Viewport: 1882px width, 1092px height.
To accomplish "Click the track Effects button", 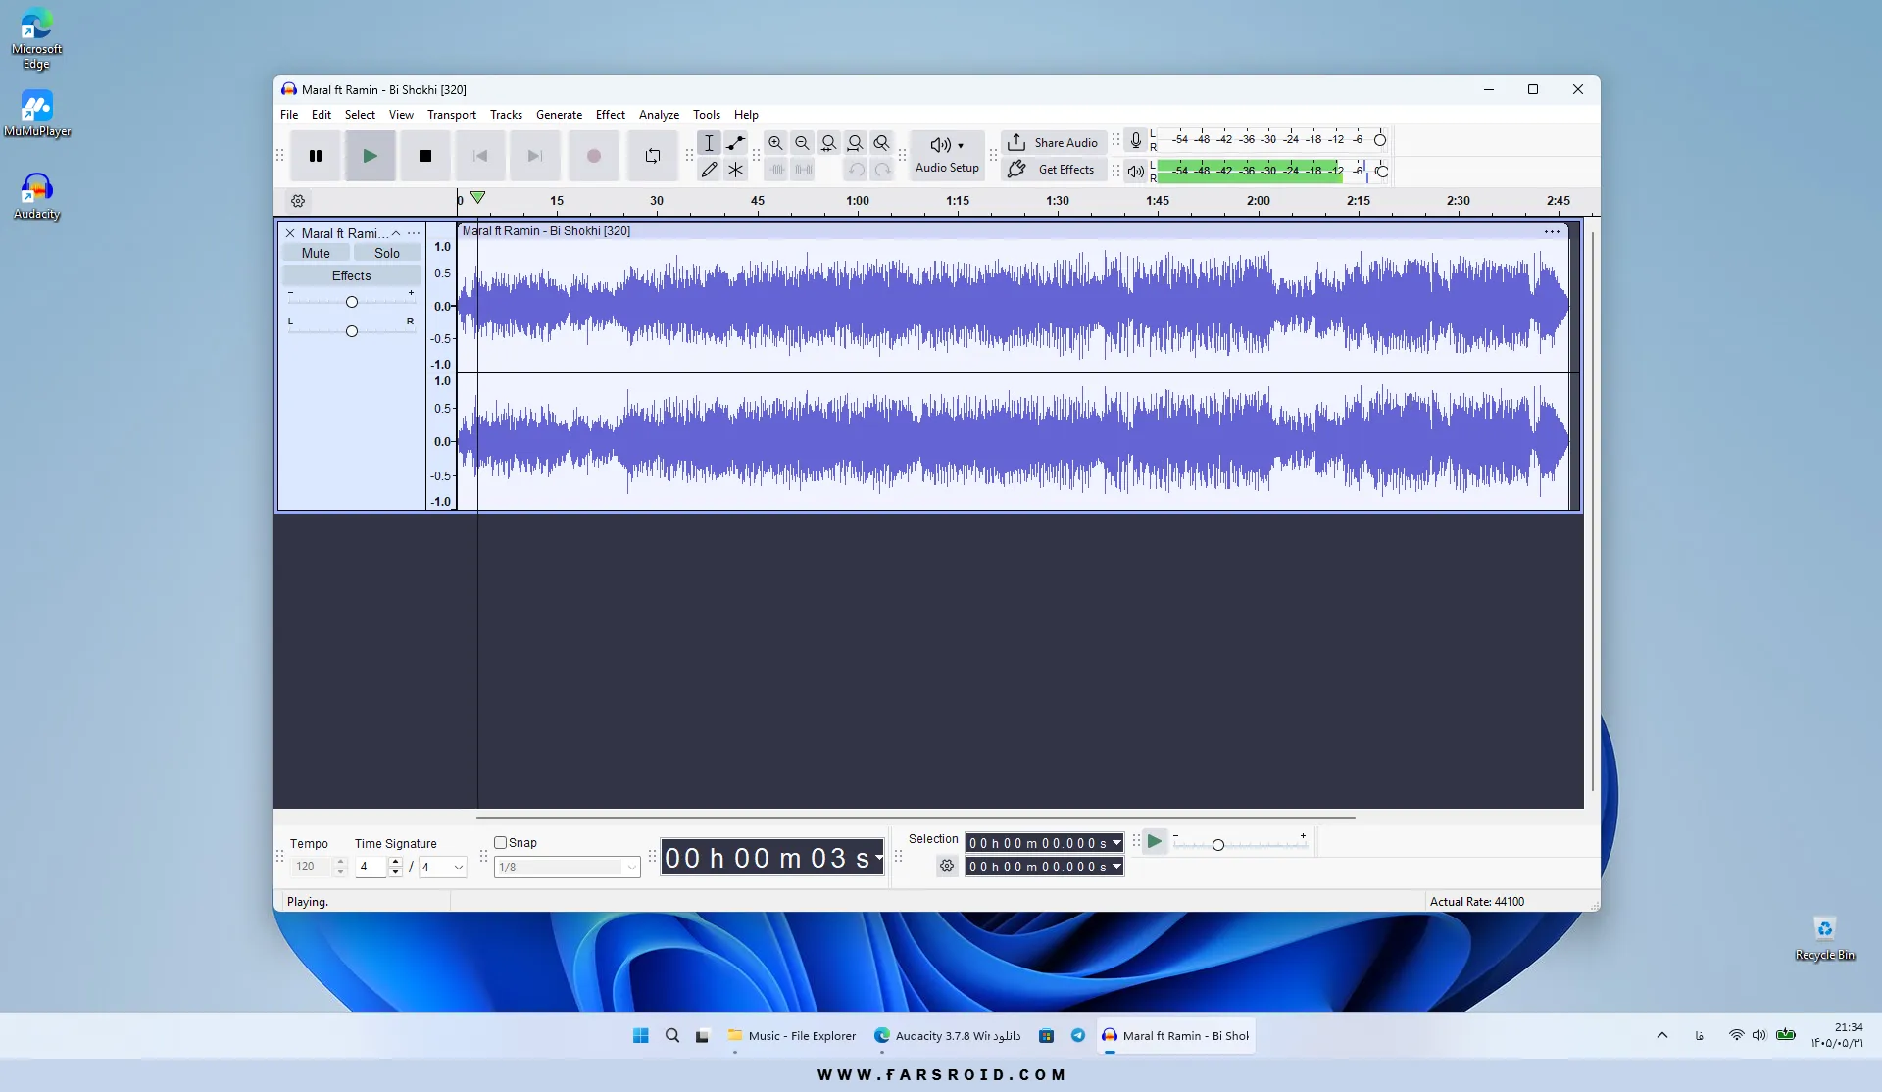I will click(x=351, y=275).
